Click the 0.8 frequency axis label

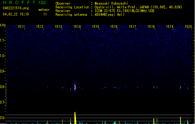tap(2, 87)
